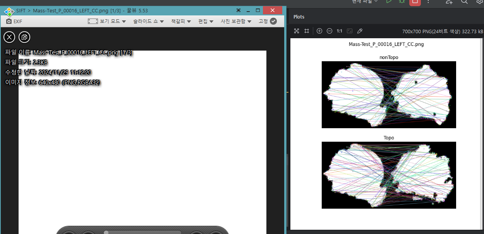Pick a color with the eyedropper tool
This screenshot has width=484, height=234.
(360, 31)
